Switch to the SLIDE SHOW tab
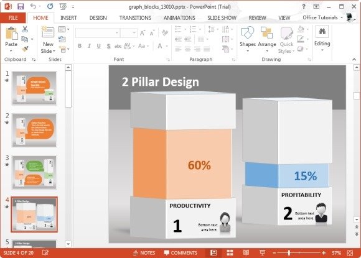Image resolution: width=361 pixels, height=258 pixels. tap(222, 18)
